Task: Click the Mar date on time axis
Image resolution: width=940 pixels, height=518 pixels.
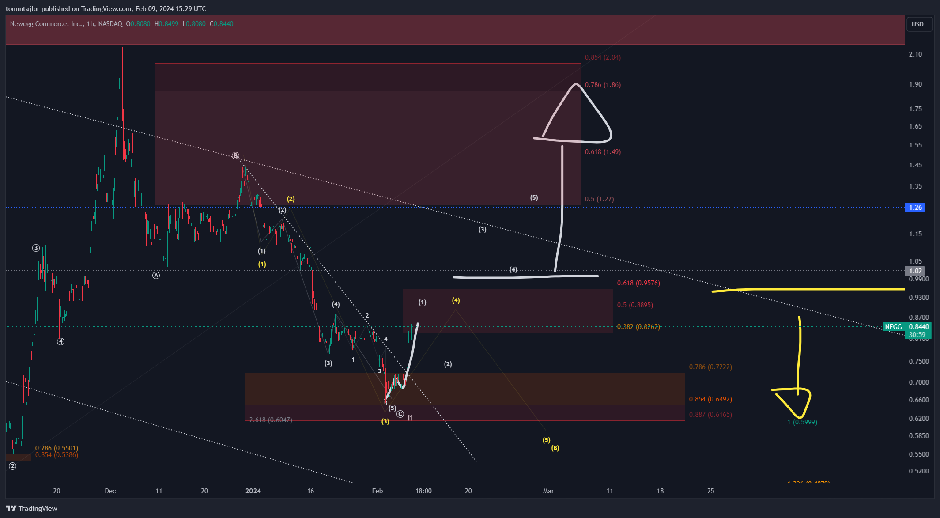Action: 548,491
